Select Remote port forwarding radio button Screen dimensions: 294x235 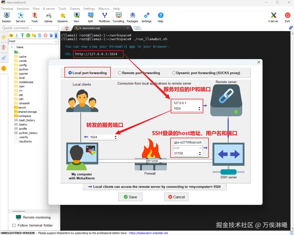click(120, 73)
